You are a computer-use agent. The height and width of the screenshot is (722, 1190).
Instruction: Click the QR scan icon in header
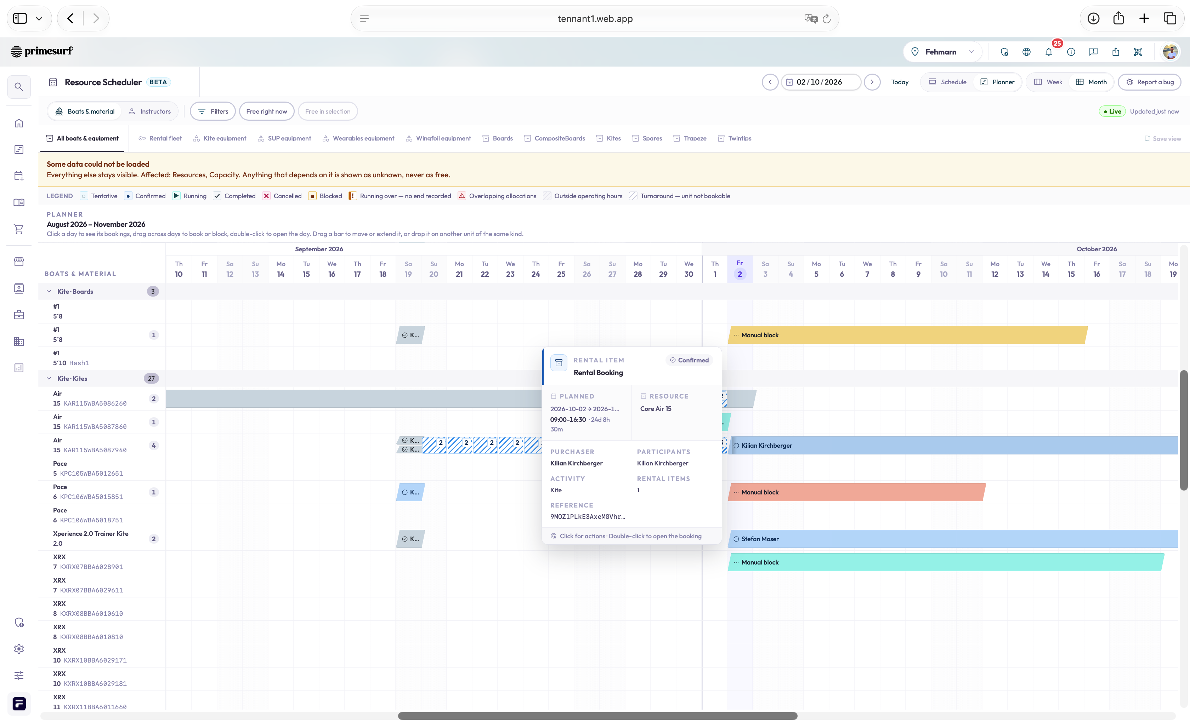coord(1138,52)
